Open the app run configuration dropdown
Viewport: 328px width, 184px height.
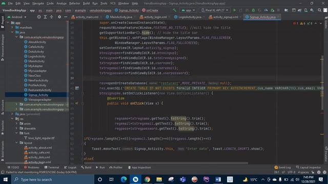188,10
